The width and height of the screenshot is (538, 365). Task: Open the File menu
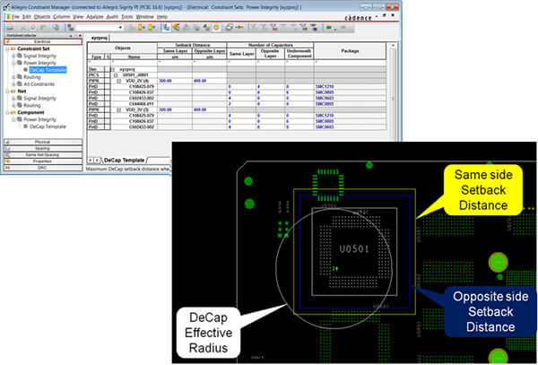pyautogui.click(x=13, y=16)
